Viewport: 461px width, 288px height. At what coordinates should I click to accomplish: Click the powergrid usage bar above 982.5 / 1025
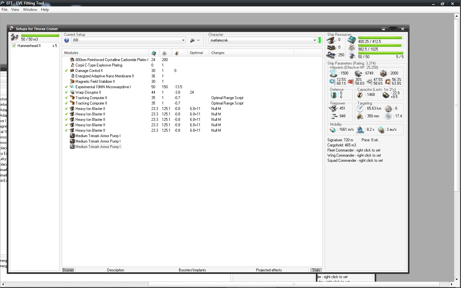click(380, 45)
